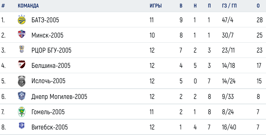Click the О points column header
This screenshot has height=137, width=266.
pyautogui.click(x=258, y=6)
